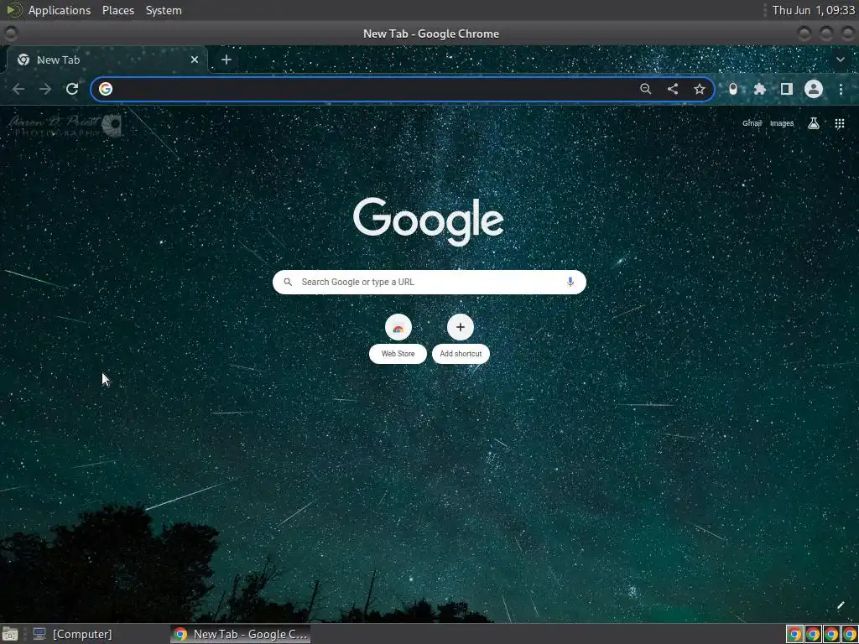This screenshot has width=859, height=644.
Task: Select the highlighted active workspace in the switcher
Action: tap(794, 634)
